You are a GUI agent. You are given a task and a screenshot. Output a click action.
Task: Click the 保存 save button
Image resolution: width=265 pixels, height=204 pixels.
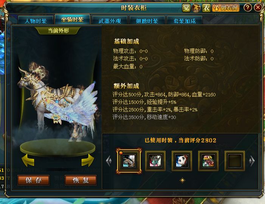click(34, 180)
